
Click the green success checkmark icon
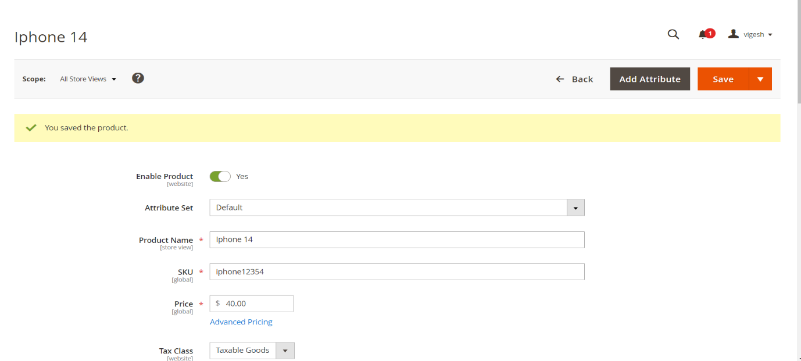[x=31, y=127]
